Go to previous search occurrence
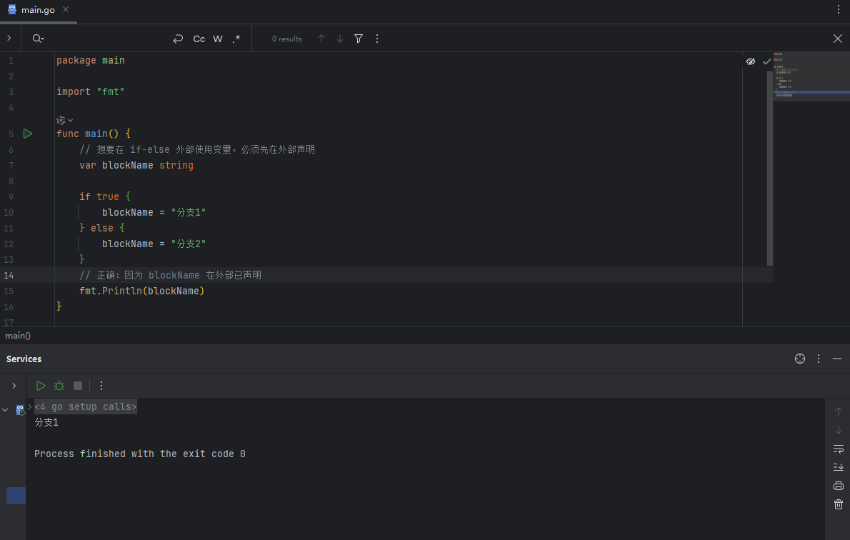The height and width of the screenshot is (540, 850). pos(321,39)
